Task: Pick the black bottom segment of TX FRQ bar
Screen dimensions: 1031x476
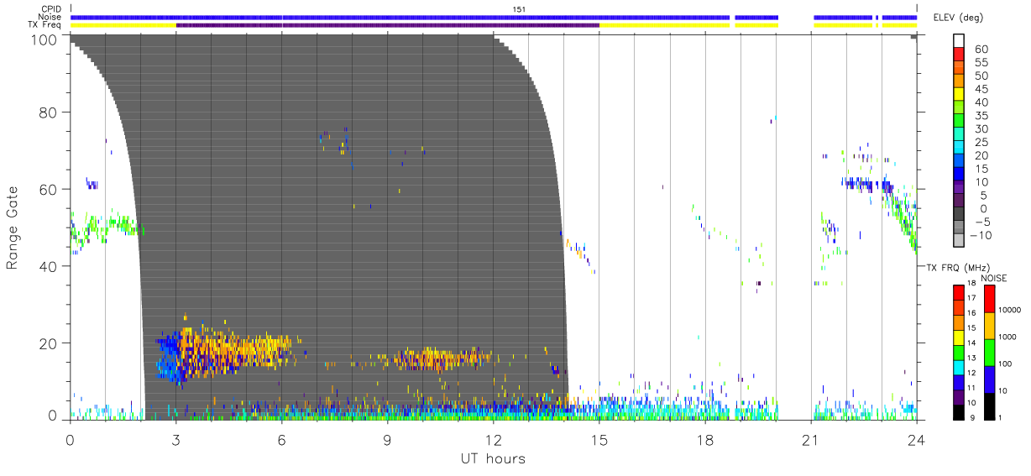Action: click(x=958, y=411)
